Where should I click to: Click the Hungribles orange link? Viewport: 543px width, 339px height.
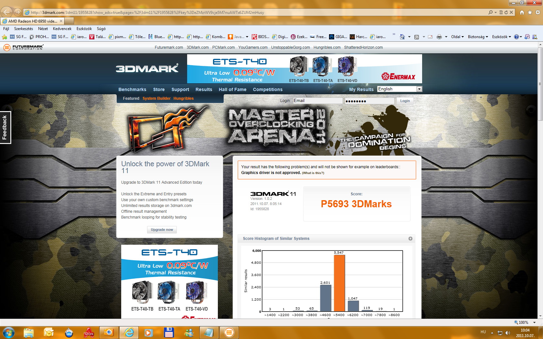point(184,98)
